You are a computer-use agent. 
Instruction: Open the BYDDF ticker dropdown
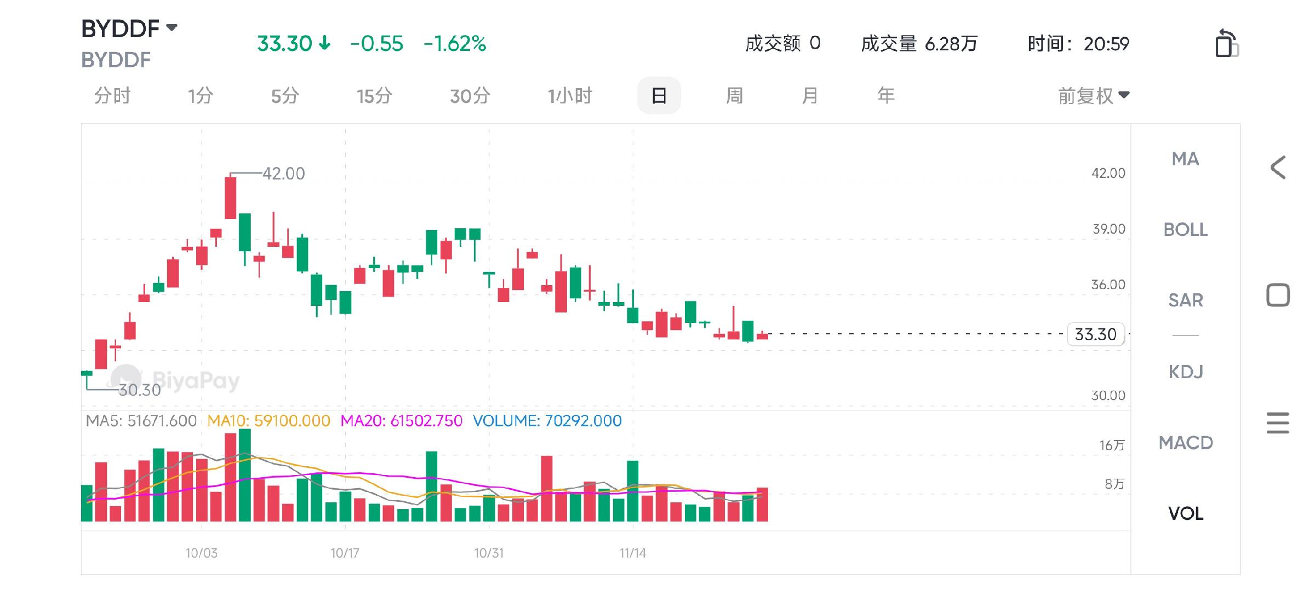(171, 27)
